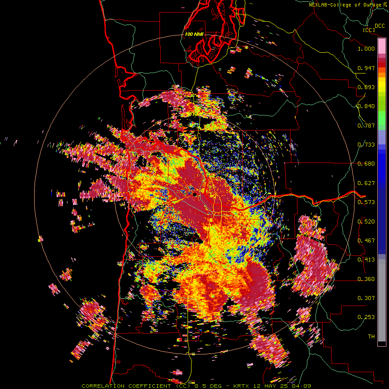
Task: Select the 0.840 scale value
Action: [x=366, y=106]
